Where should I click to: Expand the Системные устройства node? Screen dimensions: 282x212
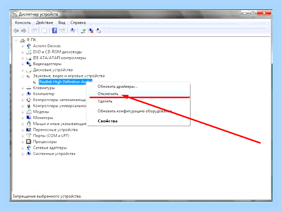pos(23,154)
